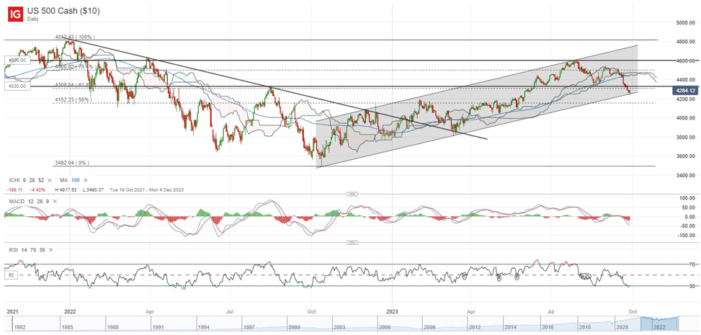This screenshot has height=335, width=701.
Task: Click the highlighted 2022 navigator range window
Action: click(x=659, y=323)
